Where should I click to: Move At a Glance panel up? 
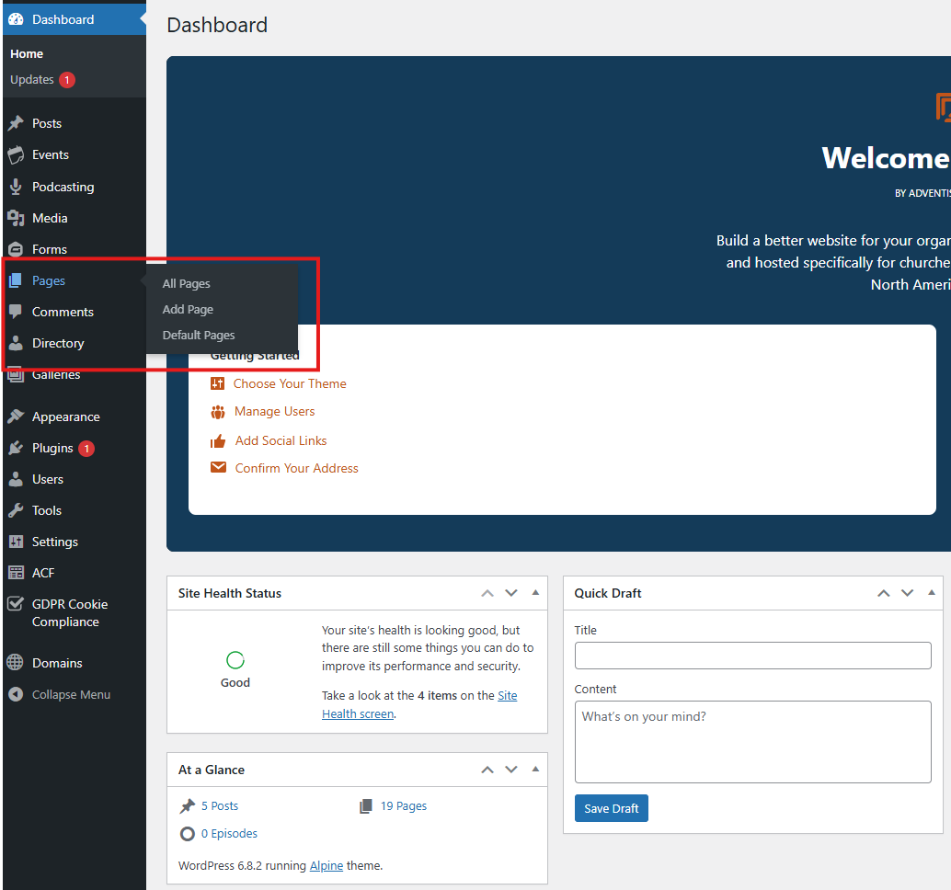[x=487, y=770]
